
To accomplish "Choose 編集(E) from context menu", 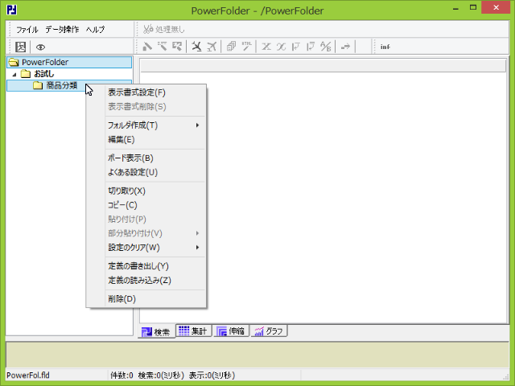I will pos(146,140).
